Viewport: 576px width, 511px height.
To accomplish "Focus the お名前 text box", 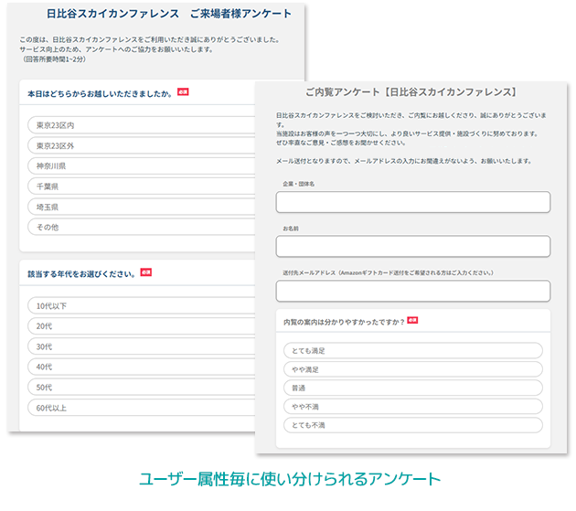I will (412, 246).
